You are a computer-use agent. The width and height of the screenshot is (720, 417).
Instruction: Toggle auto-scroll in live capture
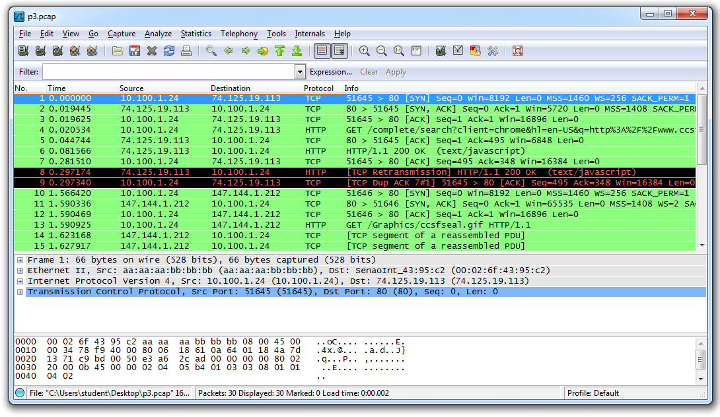pyautogui.click(x=338, y=51)
